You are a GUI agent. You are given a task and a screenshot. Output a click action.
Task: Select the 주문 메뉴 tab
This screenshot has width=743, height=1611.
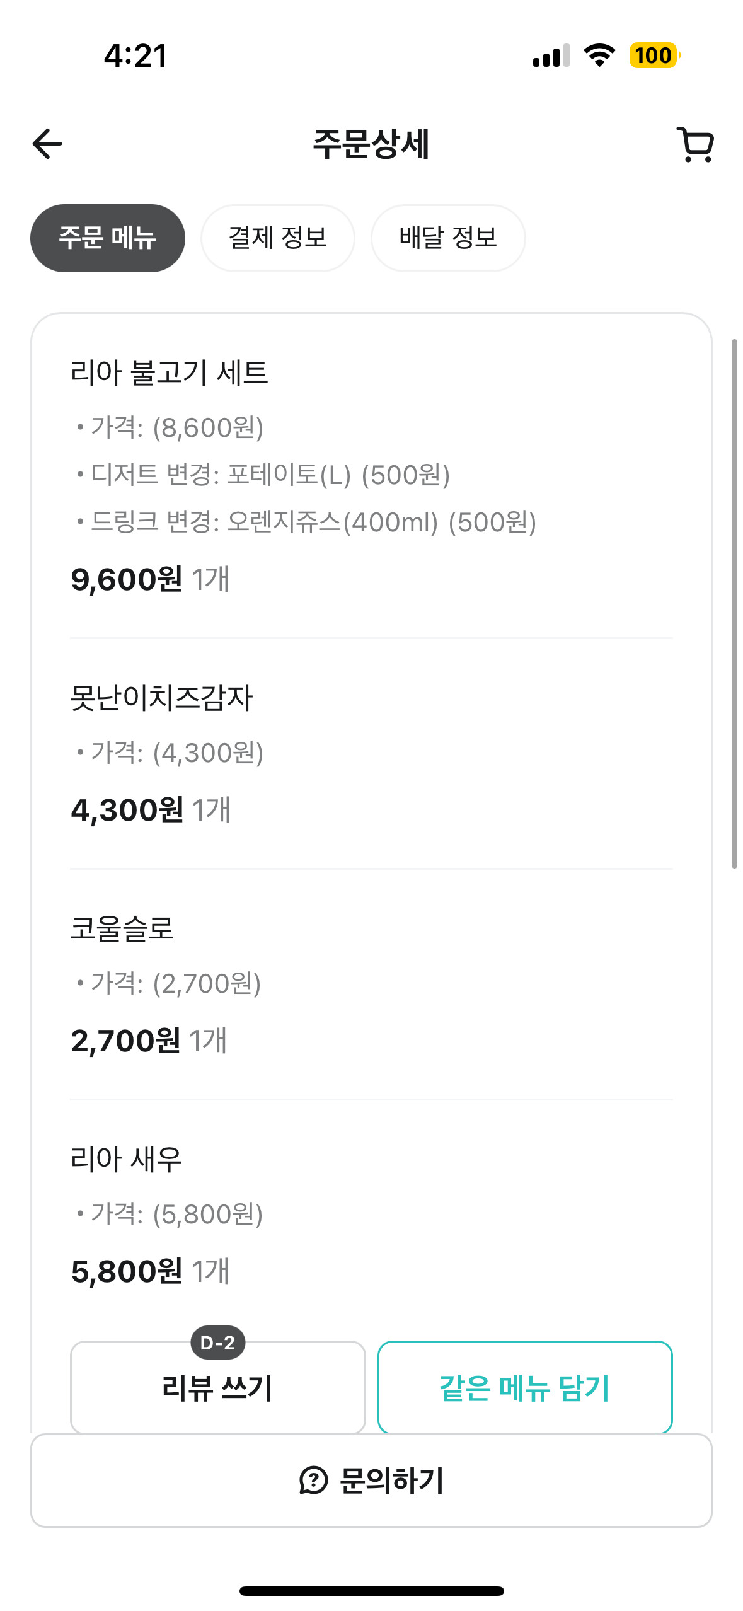(108, 238)
